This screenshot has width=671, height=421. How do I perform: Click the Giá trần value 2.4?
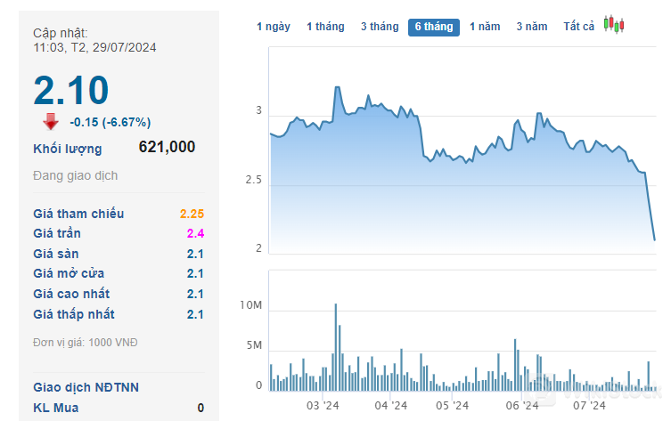pyautogui.click(x=195, y=233)
